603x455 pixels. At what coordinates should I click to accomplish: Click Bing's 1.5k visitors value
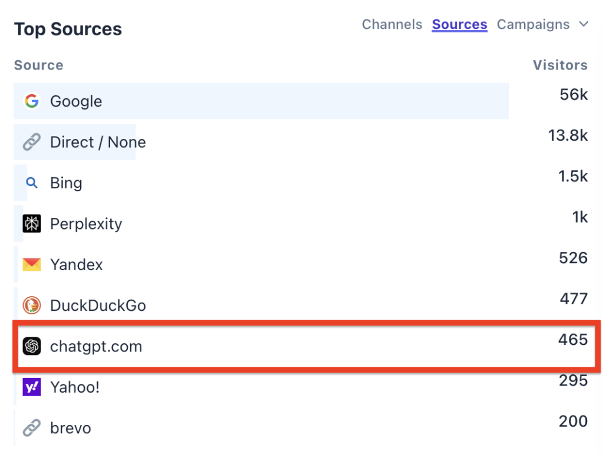click(x=573, y=176)
